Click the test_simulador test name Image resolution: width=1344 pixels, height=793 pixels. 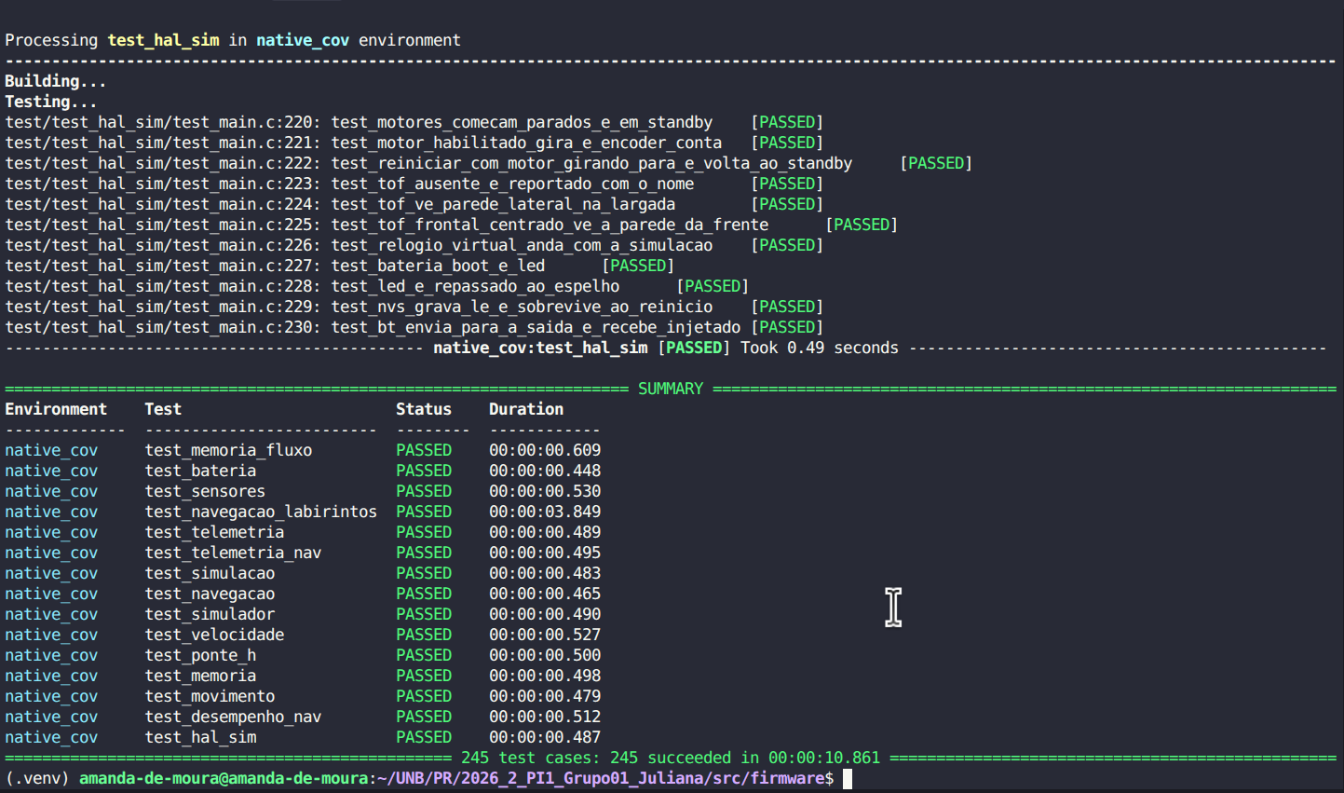tap(210, 614)
